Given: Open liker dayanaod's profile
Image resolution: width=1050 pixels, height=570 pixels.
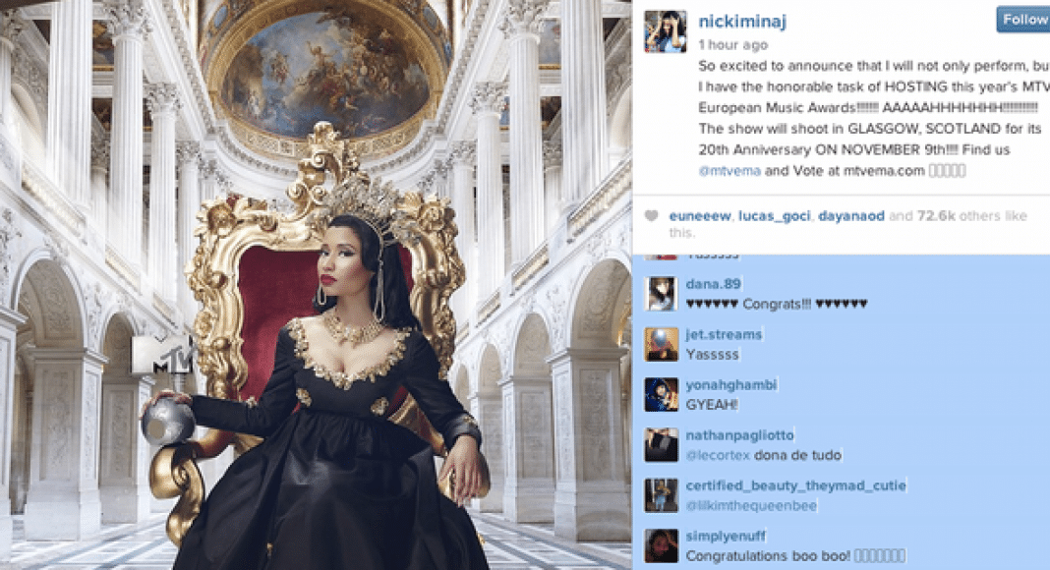Looking at the screenshot, I should click(851, 215).
